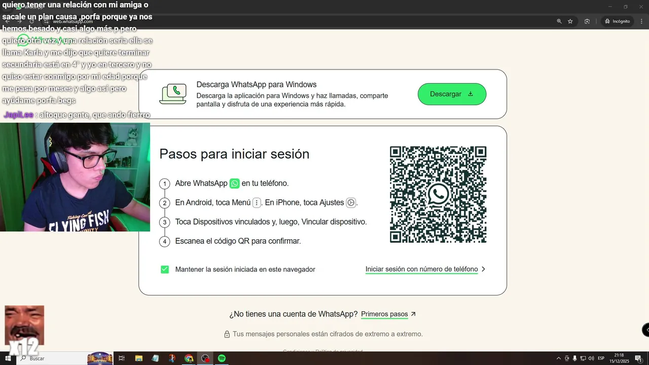Switch to Google Chrome on the taskbar

pyautogui.click(x=189, y=358)
